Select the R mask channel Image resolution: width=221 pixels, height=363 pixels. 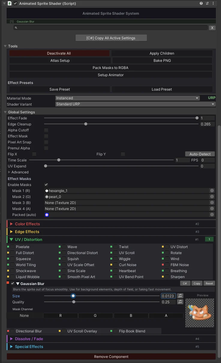pyautogui.click(x=61, y=315)
